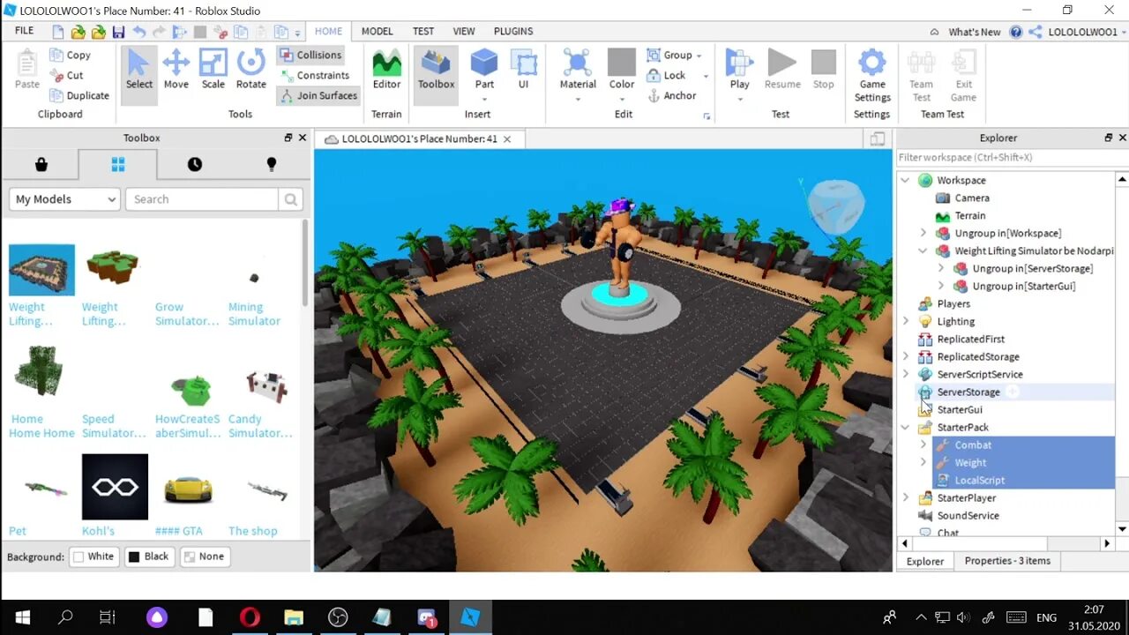Collapse Weight Lifting Simulator model node
Image resolution: width=1129 pixels, height=635 pixels.
(x=923, y=250)
